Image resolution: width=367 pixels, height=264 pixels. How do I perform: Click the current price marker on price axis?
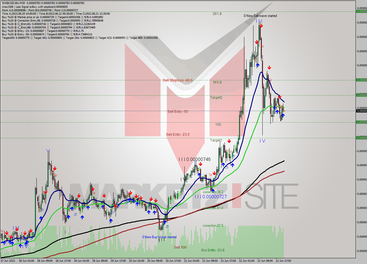tap(361, 111)
